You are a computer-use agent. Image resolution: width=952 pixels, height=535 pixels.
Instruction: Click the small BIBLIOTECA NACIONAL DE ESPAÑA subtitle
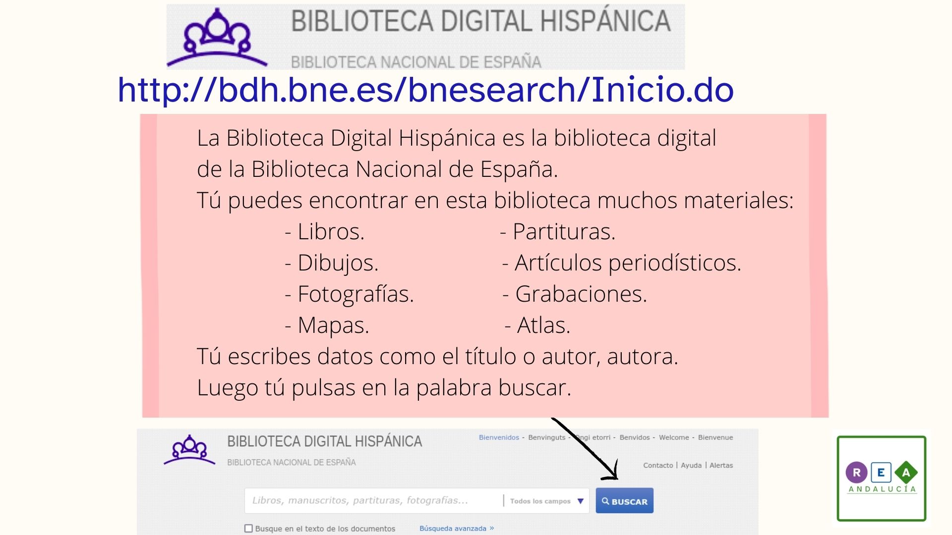tap(292, 462)
